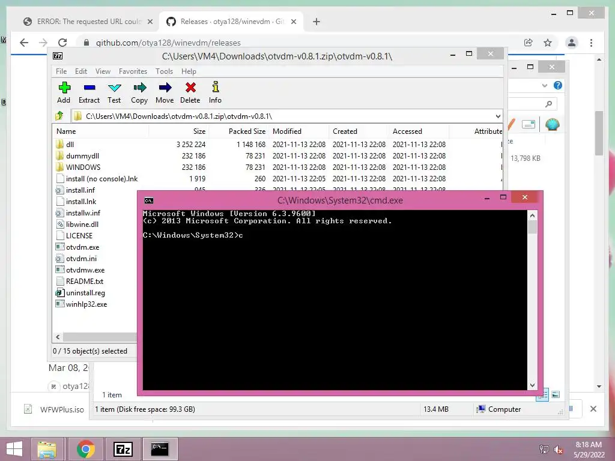Click the Copy toolbar icon in 7-Zip
Viewport: 615px width, 461px height.
coord(139,92)
